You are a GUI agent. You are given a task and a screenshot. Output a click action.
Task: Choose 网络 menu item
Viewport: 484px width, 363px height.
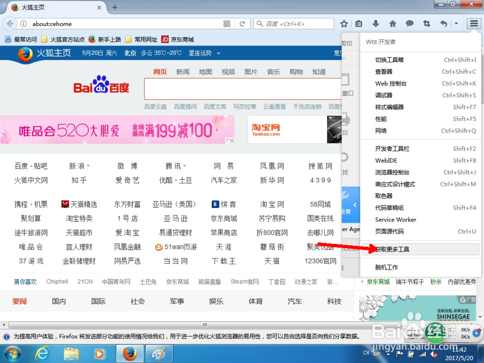click(x=421, y=131)
